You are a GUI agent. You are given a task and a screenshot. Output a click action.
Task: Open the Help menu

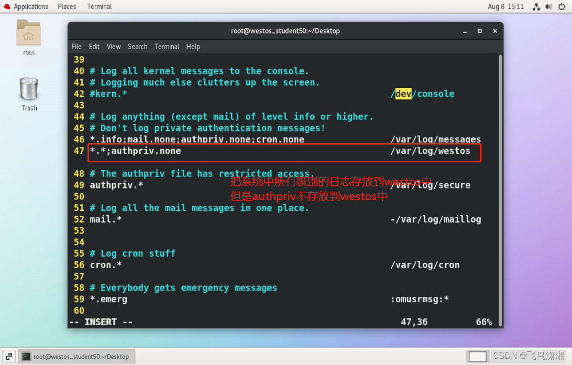[x=193, y=46]
